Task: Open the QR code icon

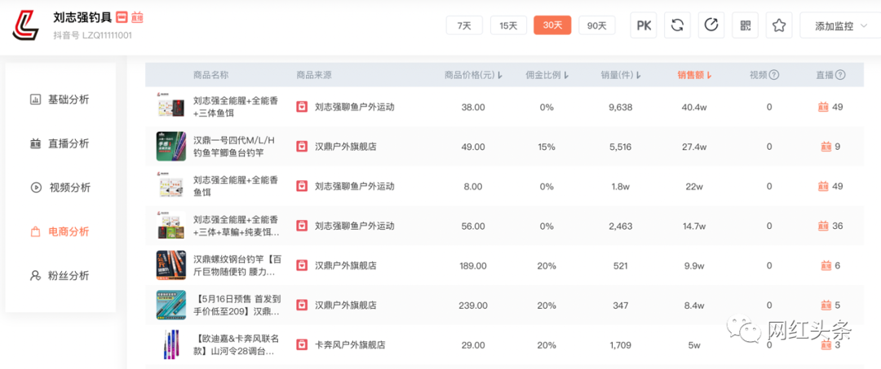Action: tap(746, 25)
